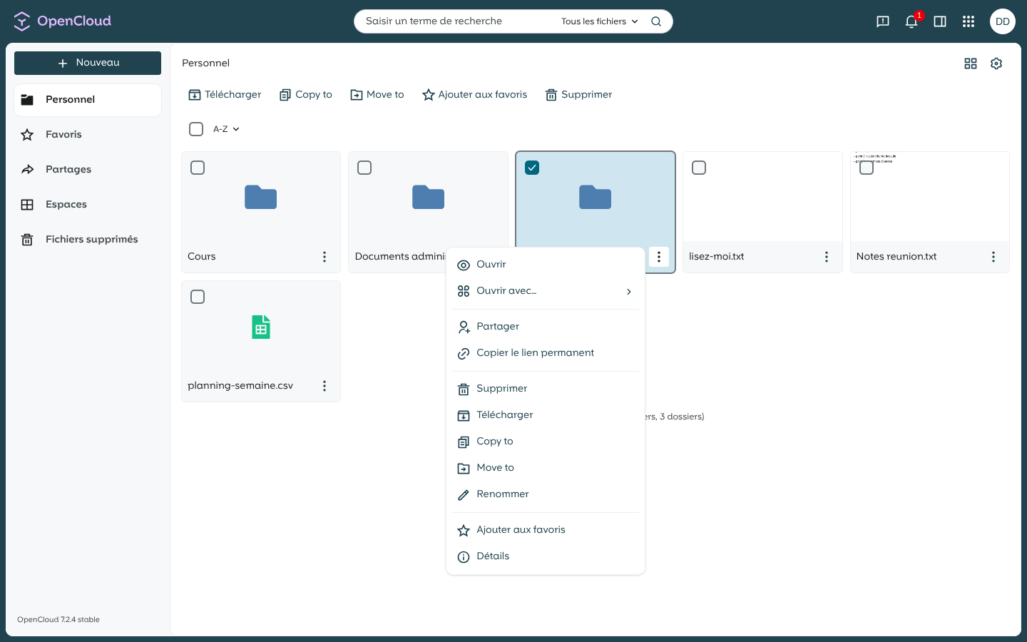Click the Cours folder icon
Screen dimensions: 1027x642
261,197
